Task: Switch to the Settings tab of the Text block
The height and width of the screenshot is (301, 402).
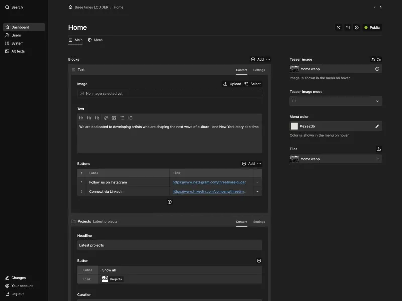Action: 259,70
